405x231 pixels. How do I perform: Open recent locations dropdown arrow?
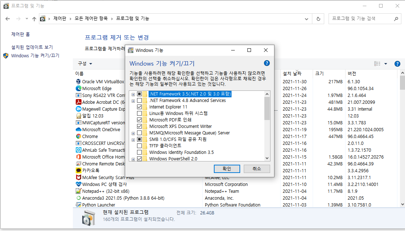(27, 19)
